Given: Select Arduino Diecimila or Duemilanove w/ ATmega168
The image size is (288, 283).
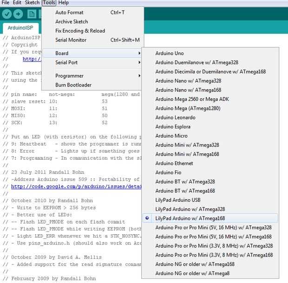Looking at the screenshot, I should [210, 72].
